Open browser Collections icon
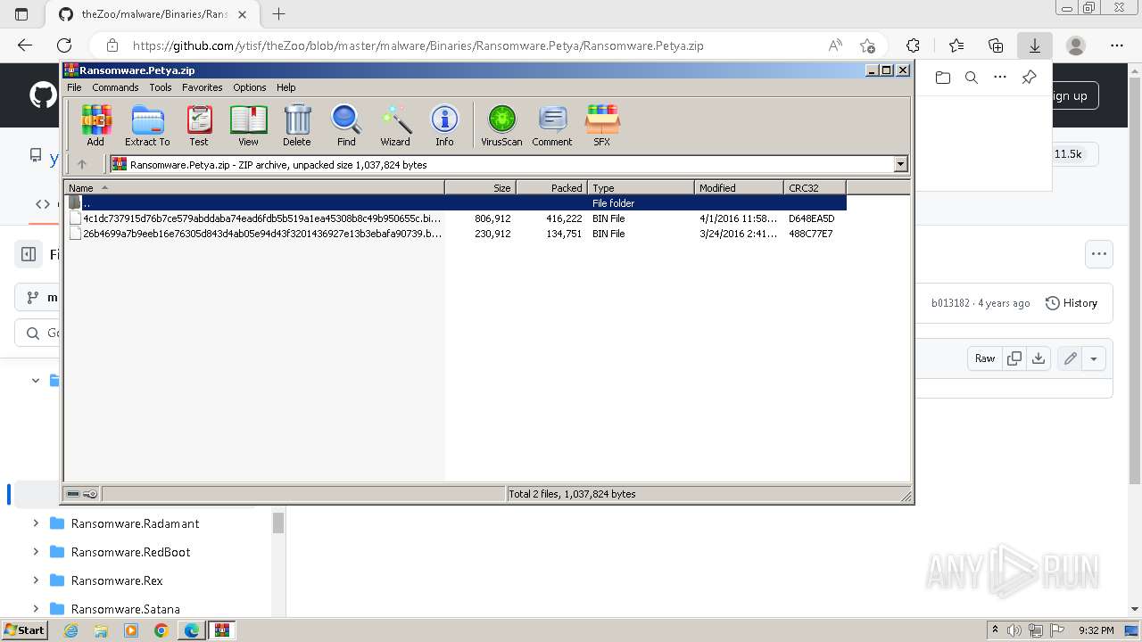This screenshot has height=642, width=1142. [x=996, y=45]
